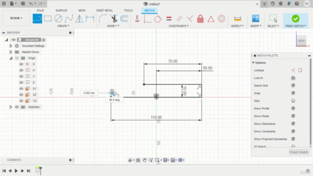This screenshot has height=176, width=313.
Task: Enable the Slice checkbox
Action: pyautogui.click(x=293, y=101)
